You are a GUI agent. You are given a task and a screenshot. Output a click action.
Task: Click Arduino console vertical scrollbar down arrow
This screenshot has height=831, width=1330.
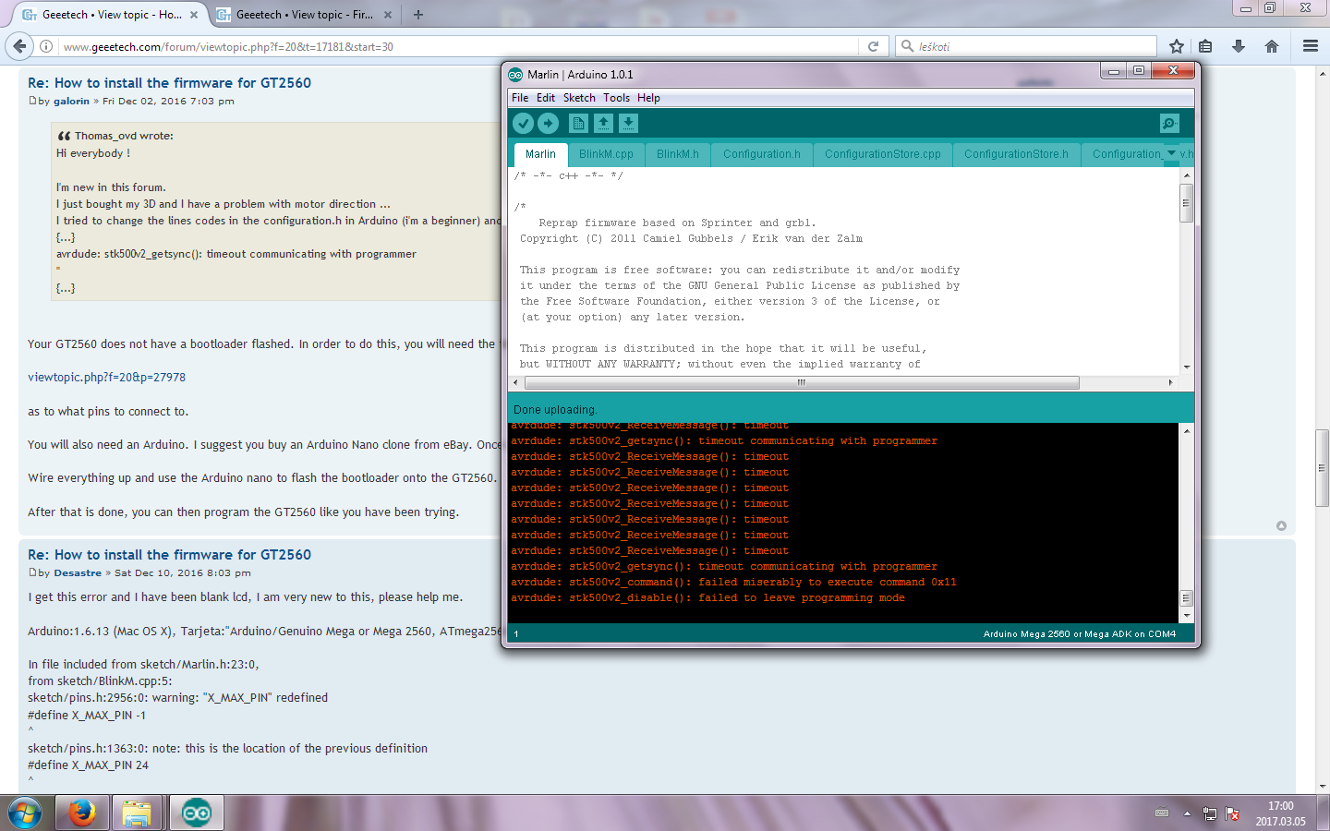coord(1187,615)
